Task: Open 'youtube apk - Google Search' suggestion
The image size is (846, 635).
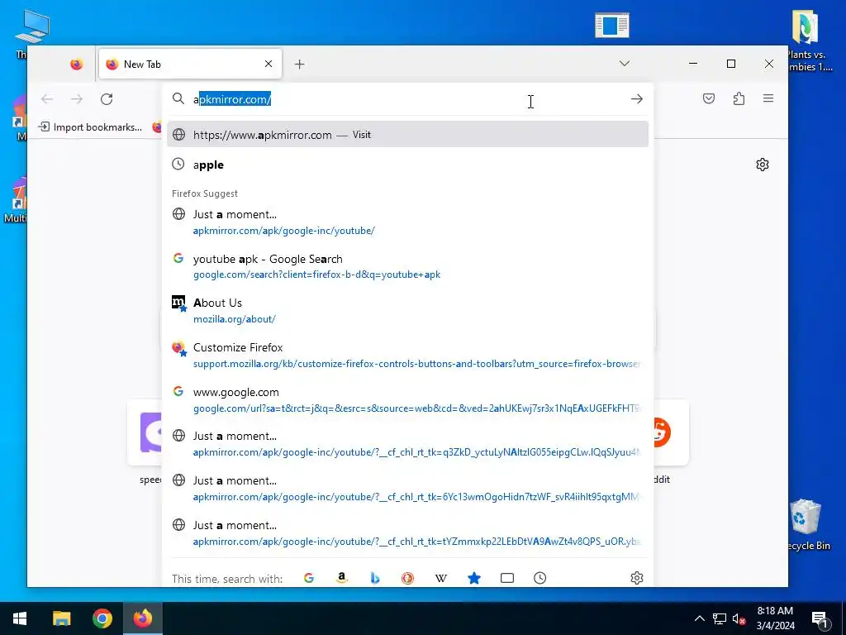Action: [x=407, y=266]
